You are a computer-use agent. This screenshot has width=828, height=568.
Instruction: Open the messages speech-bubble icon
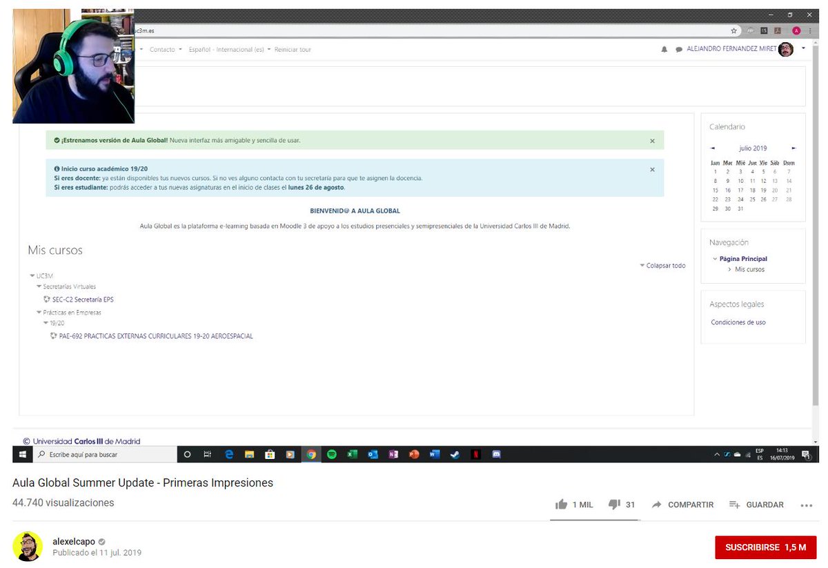[x=679, y=50]
